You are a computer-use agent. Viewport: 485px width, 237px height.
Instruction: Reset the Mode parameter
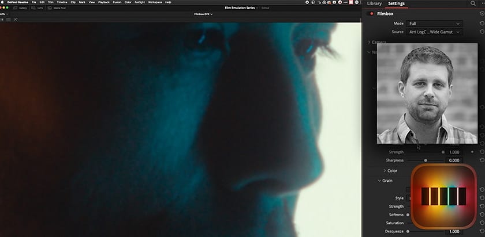point(482,24)
